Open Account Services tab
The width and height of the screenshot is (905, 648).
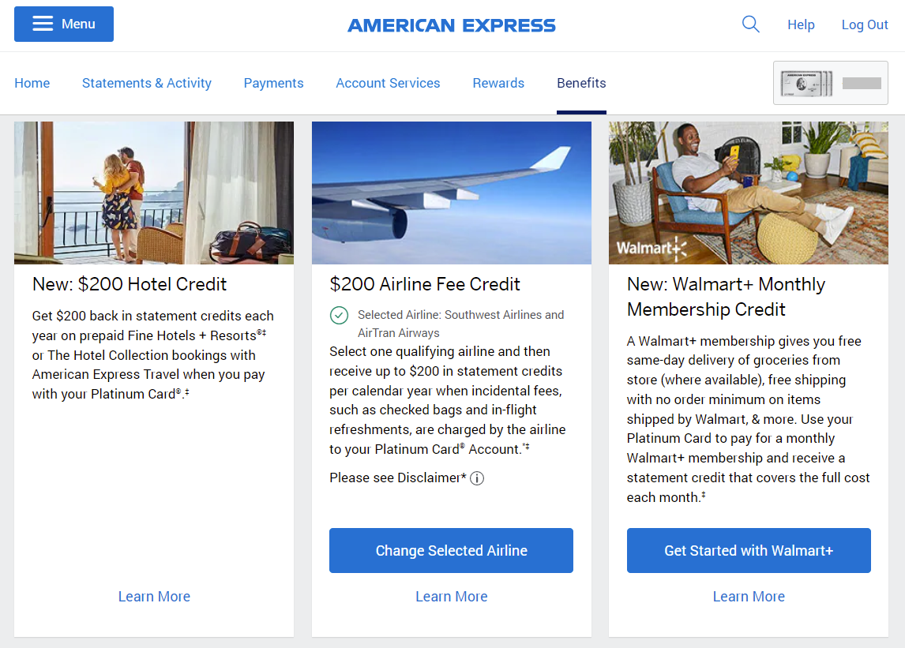click(x=388, y=83)
